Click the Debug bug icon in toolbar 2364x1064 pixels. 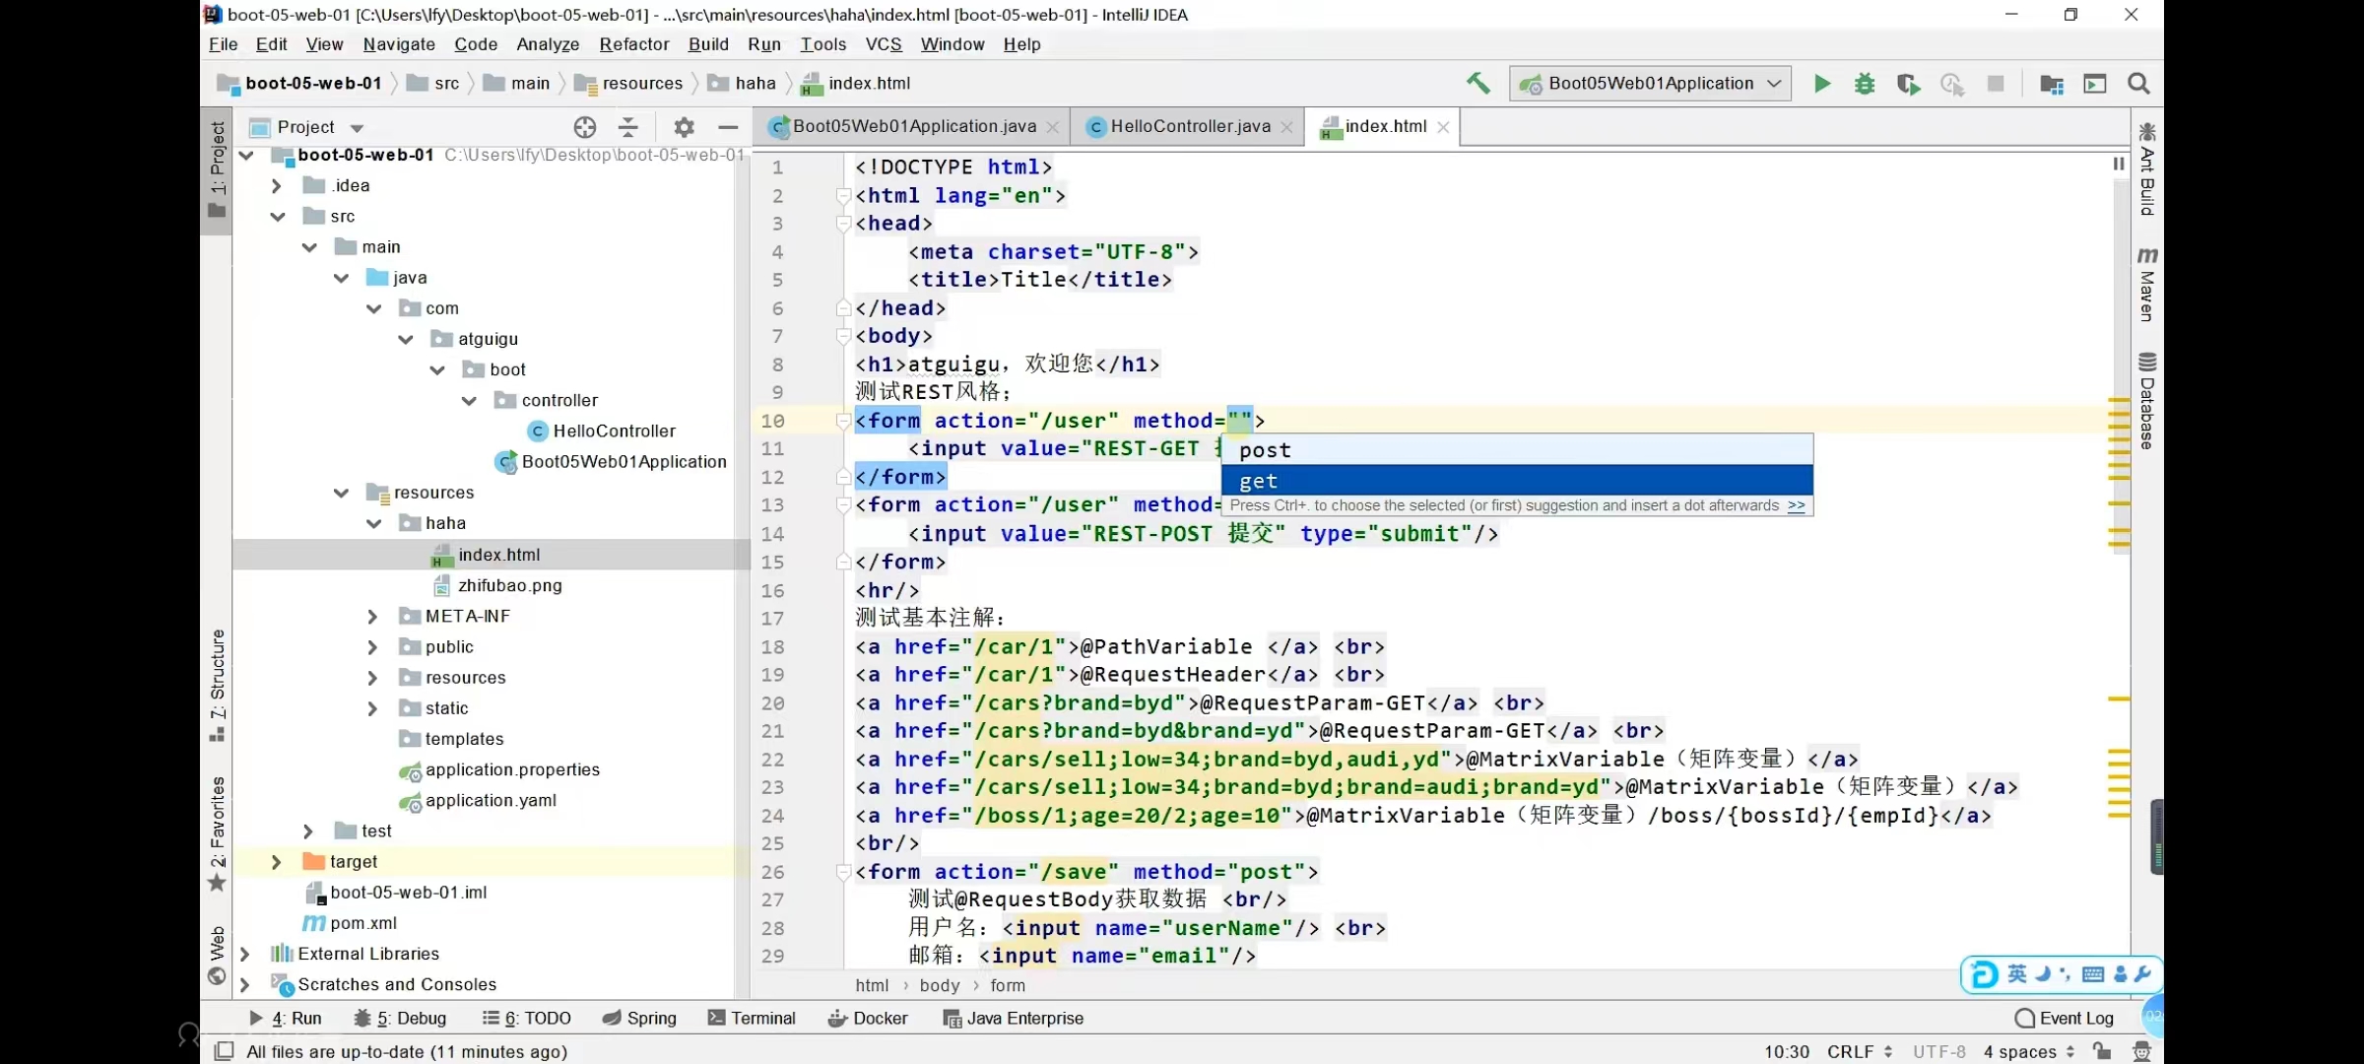click(x=1865, y=84)
